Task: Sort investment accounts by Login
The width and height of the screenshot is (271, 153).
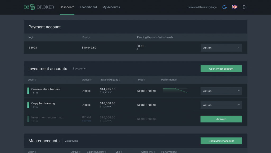Action: tap(32, 80)
